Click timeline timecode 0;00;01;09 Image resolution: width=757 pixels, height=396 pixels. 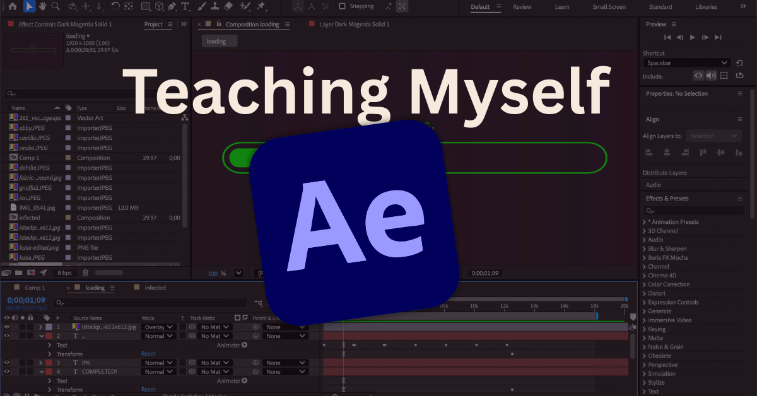click(26, 300)
